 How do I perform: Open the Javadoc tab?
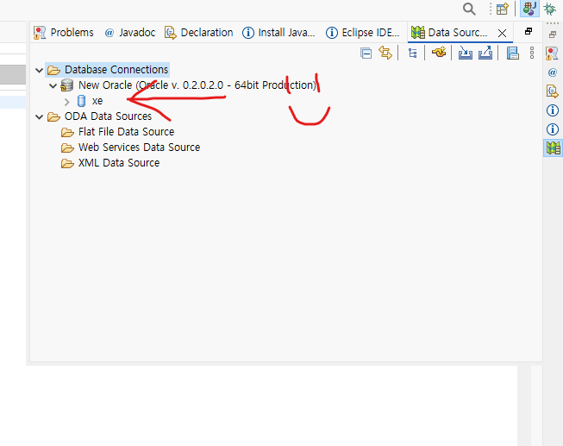point(130,32)
